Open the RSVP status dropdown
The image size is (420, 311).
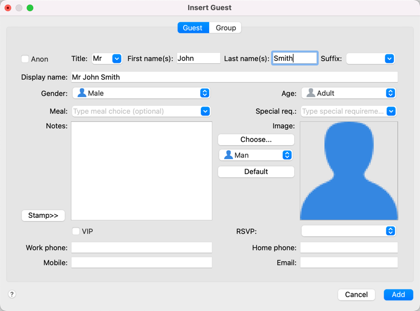pos(349,231)
